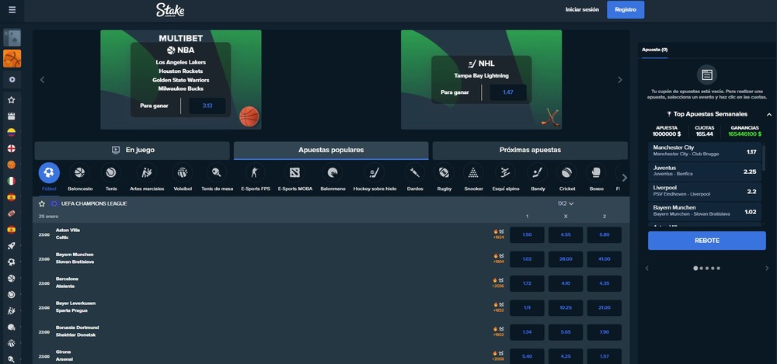This screenshot has width=777, height=364.
Task: Click the REBOTE button
Action: [706, 241]
